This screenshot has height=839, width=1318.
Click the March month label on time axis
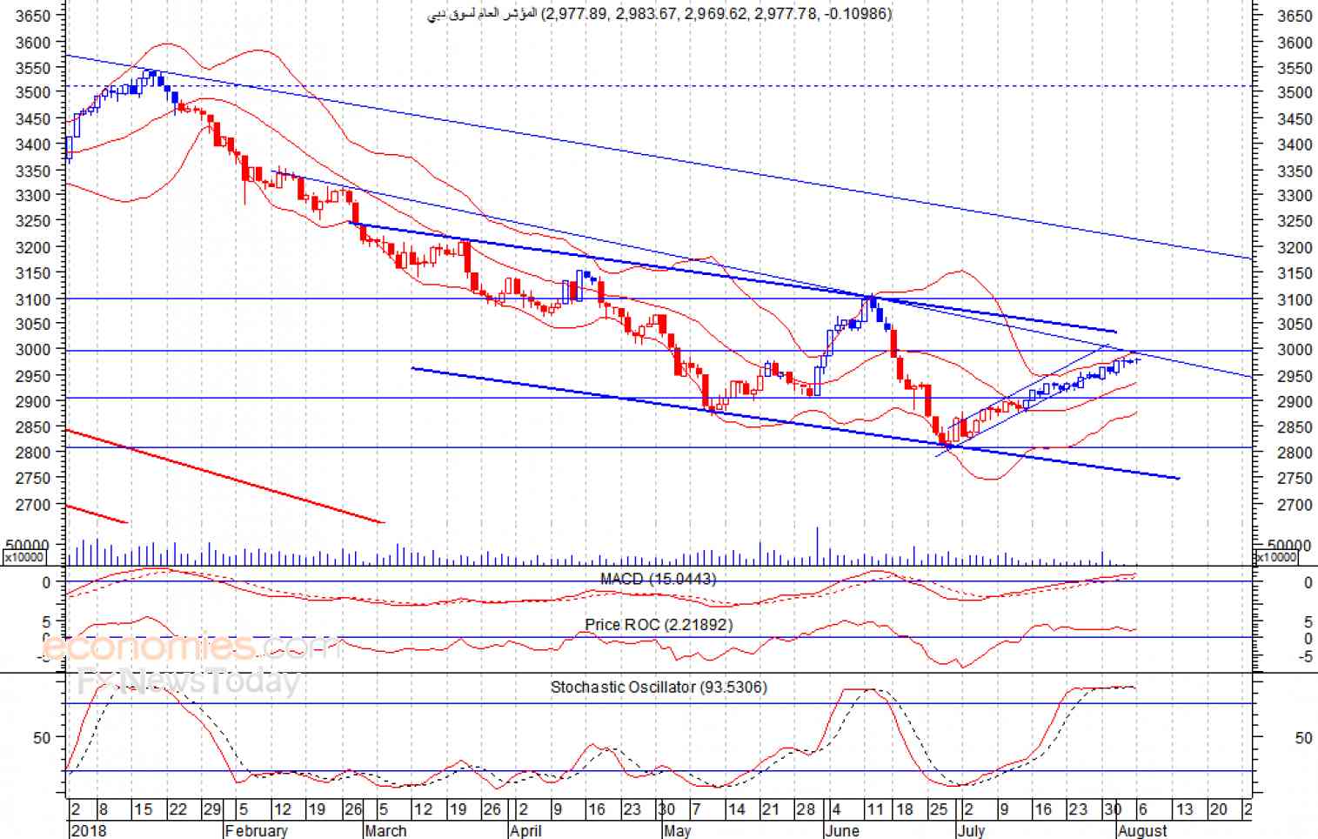click(x=385, y=830)
